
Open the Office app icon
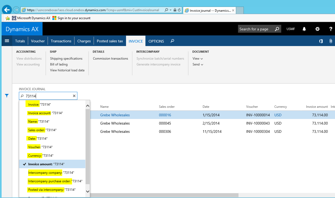coord(321,41)
